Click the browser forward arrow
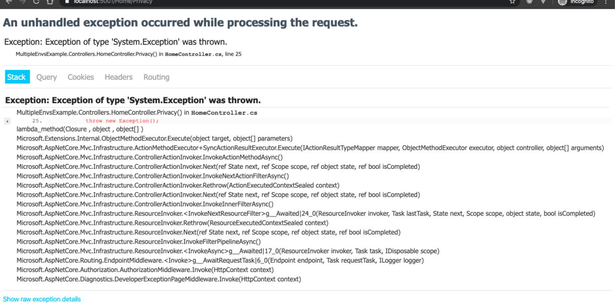The image size is (615, 307). [x=22, y=2]
